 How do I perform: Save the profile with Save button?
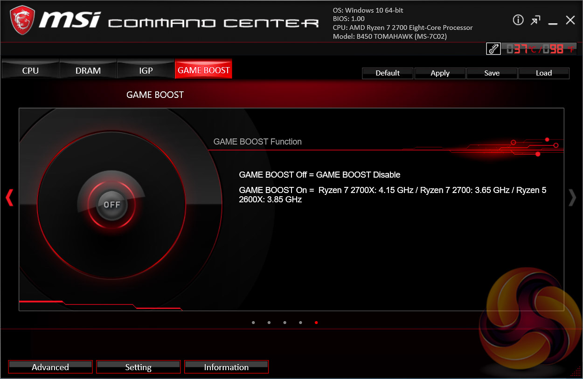(492, 73)
